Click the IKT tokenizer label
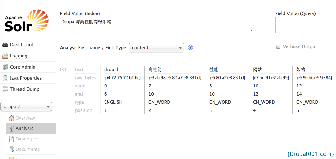Viewport: 336px width, 159px height. click(x=64, y=70)
